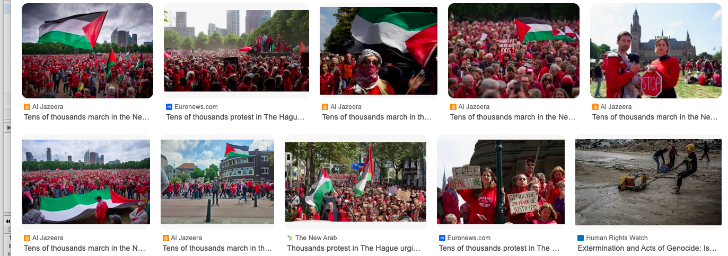Open image of couple holding STOP sign

point(656,51)
